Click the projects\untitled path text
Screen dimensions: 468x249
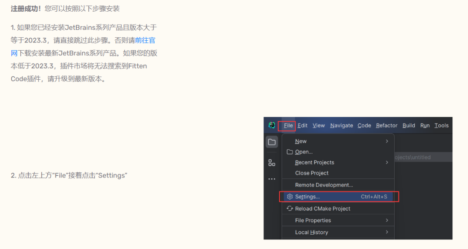(x=413, y=157)
